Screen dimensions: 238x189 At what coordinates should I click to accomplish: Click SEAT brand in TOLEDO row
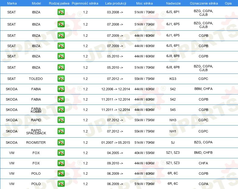pos(12,79)
